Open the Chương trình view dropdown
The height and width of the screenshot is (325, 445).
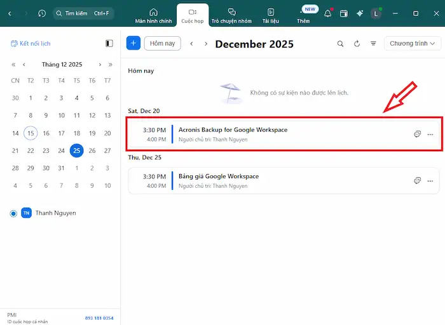point(414,44)
